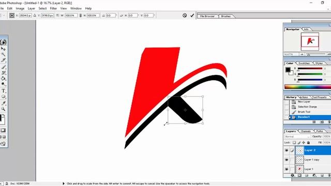Add a layer mask from Layers panel bottom
Viewport: 331px width, 186px height.
point(299,176)
